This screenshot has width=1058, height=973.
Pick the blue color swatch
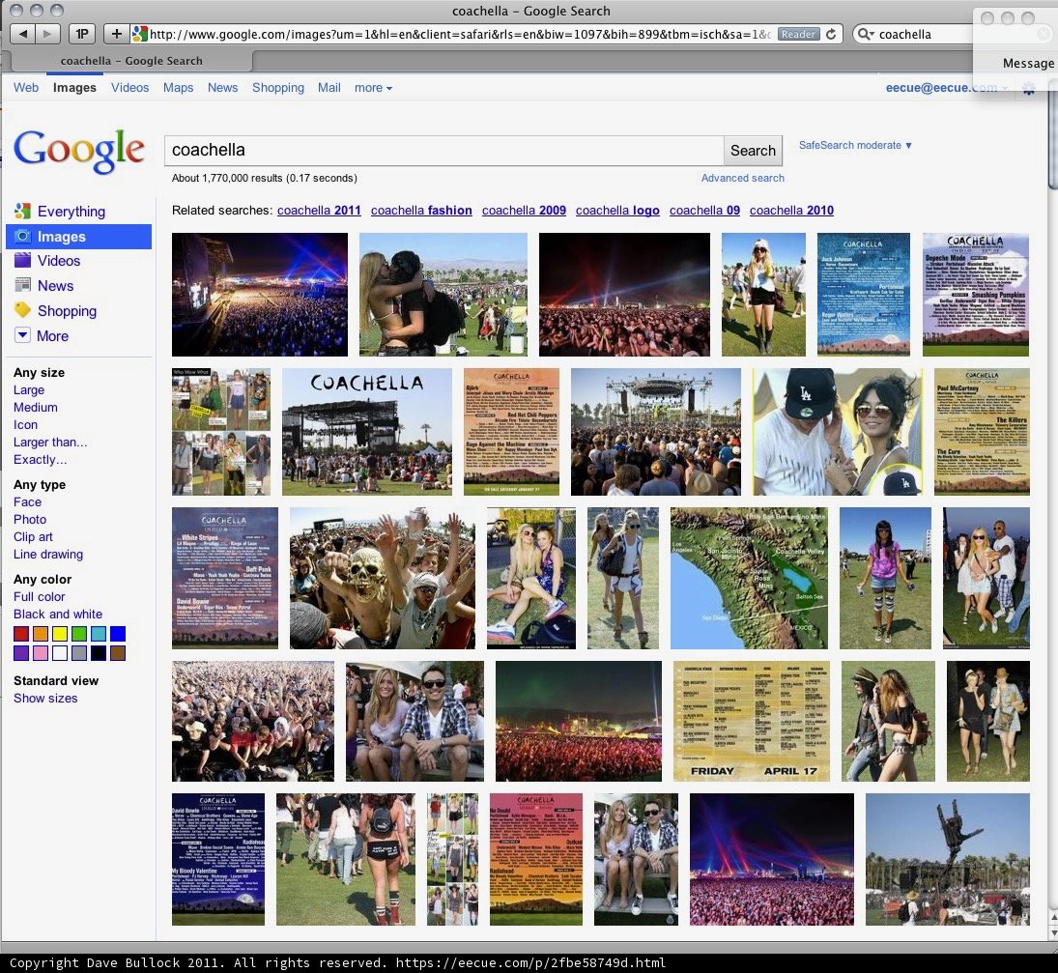(x=118, y=634)
